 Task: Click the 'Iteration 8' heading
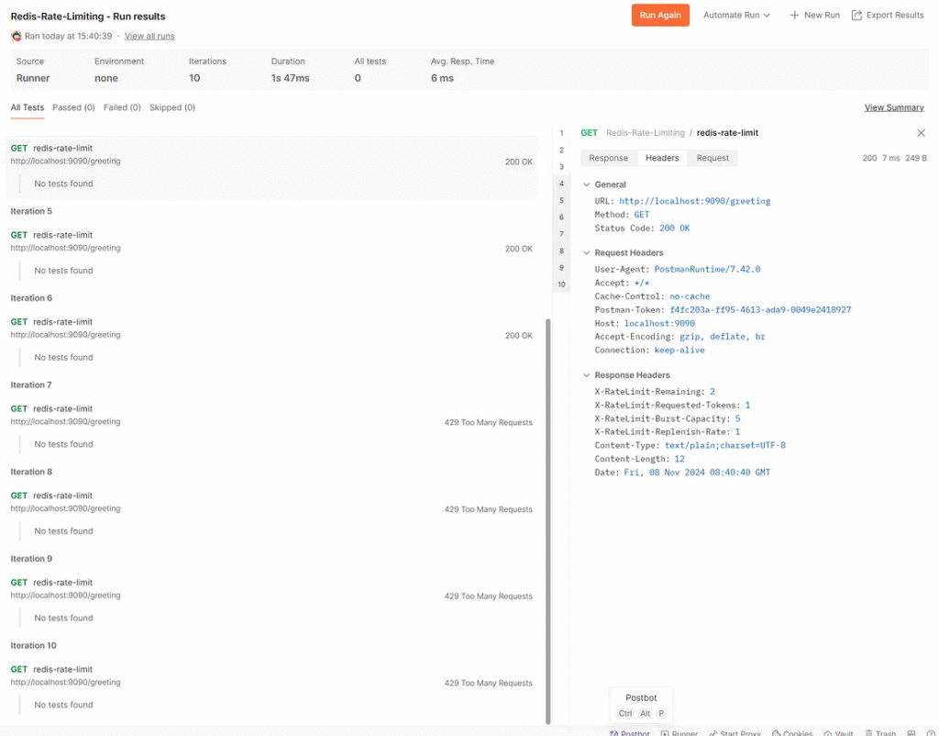pyautogui.click(x=31, y=472)
